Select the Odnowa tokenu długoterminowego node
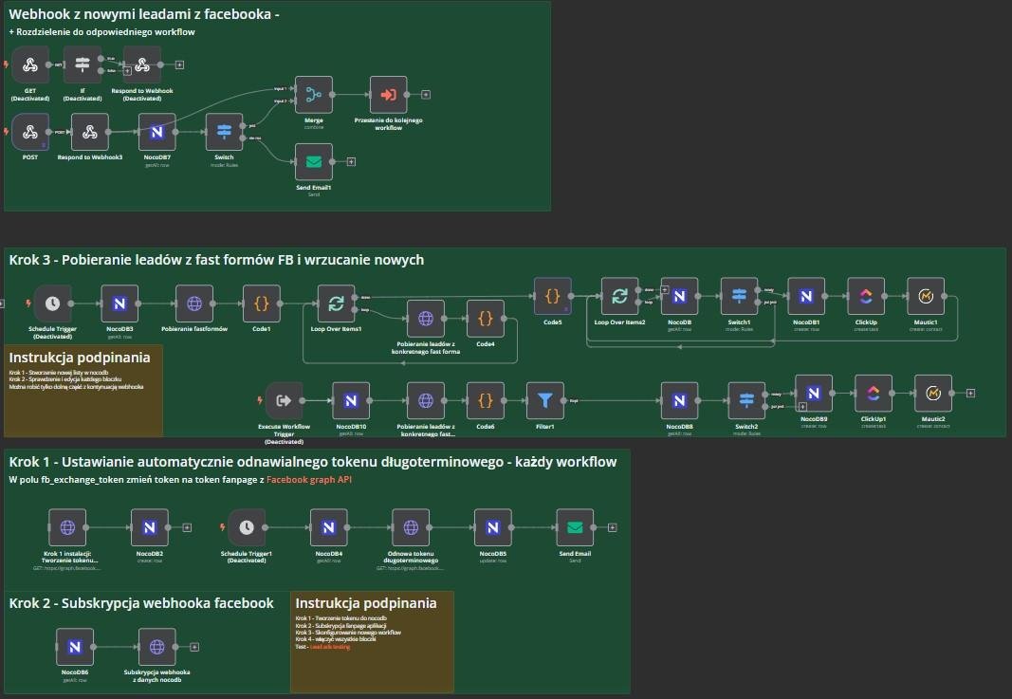1012x699 pixels. tap(411, 527)
